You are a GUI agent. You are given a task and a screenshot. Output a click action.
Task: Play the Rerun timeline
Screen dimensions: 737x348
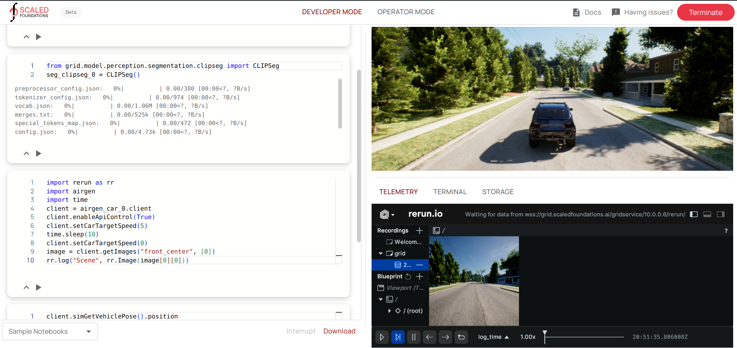(x=382, y=337)
